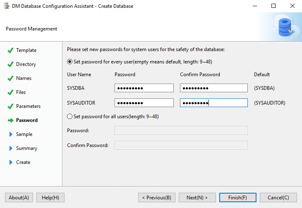Focus the SYSAUDITOR Password field
Screen dimensions: 302x208
click(x=144, y=103)
